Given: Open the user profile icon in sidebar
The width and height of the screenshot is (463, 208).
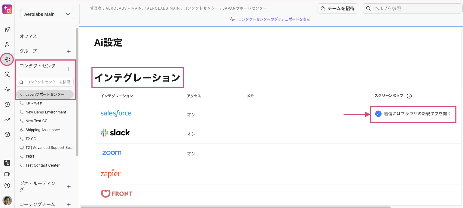Looking at the screenshot, I should point(7,44).
